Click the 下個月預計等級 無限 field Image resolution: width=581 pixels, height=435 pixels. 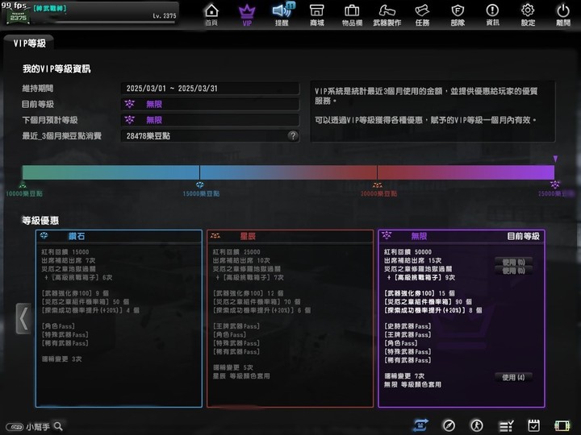(210, 120)
